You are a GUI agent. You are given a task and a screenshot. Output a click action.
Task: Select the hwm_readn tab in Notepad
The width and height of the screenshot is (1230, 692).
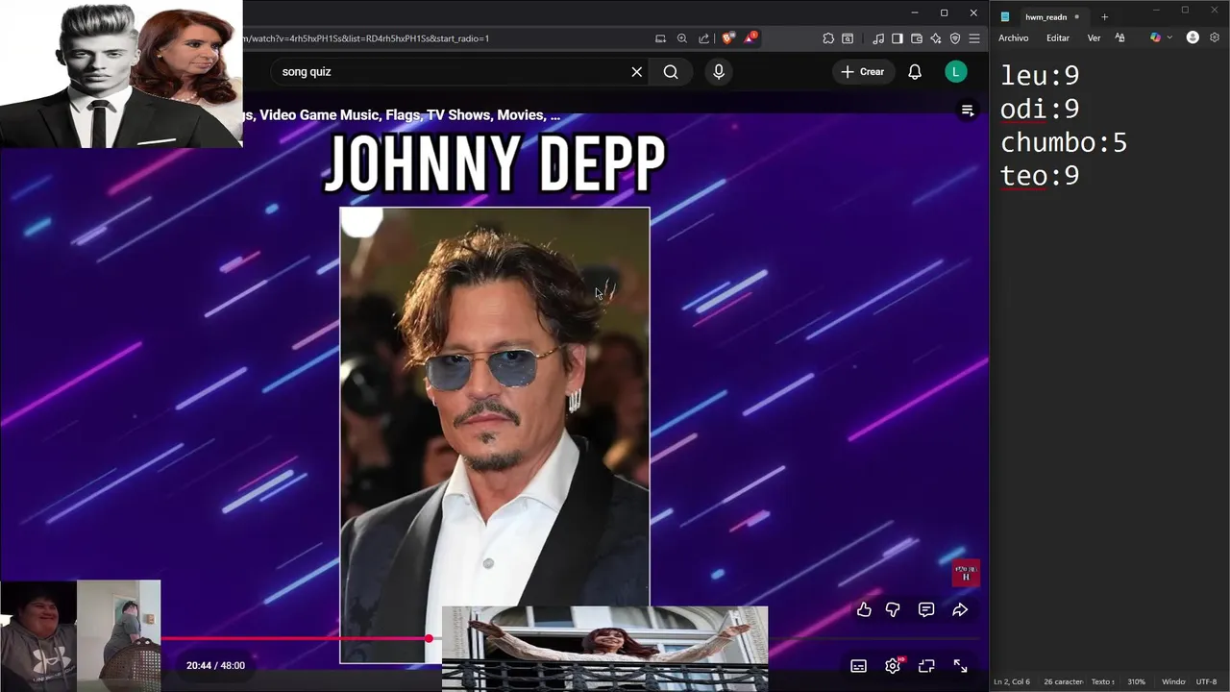click(x=1045, y=16)
